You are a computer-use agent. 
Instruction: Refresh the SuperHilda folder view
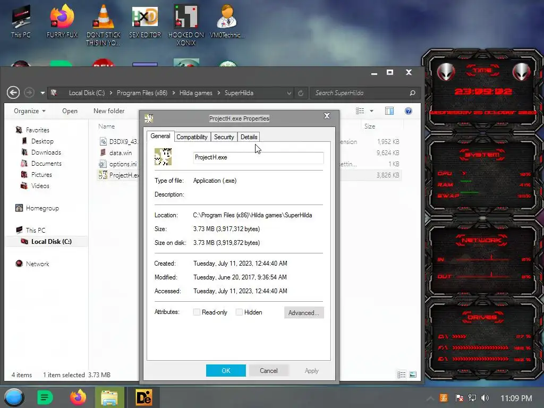[x=301, y=93]
